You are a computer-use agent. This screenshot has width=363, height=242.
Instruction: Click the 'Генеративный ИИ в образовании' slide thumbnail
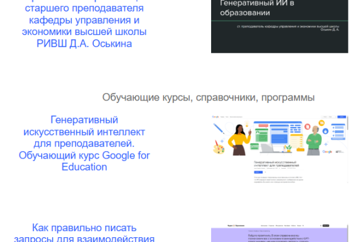(280, 26)
